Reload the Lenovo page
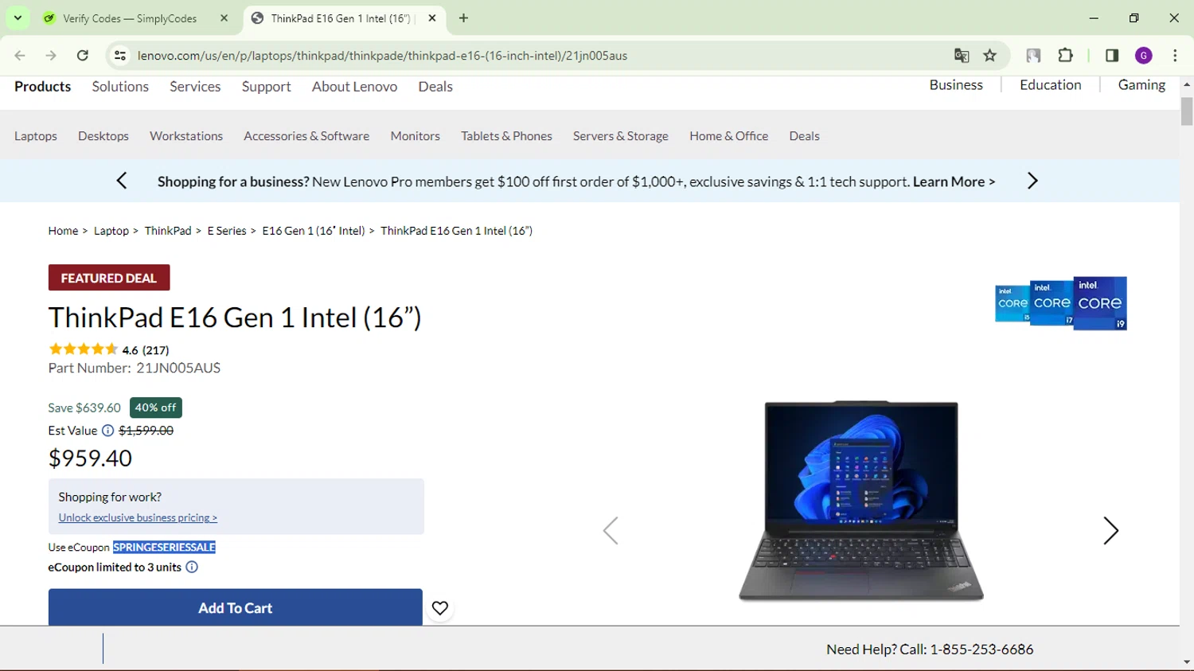This screenshot has width=1194, height=671. point(83,55)
